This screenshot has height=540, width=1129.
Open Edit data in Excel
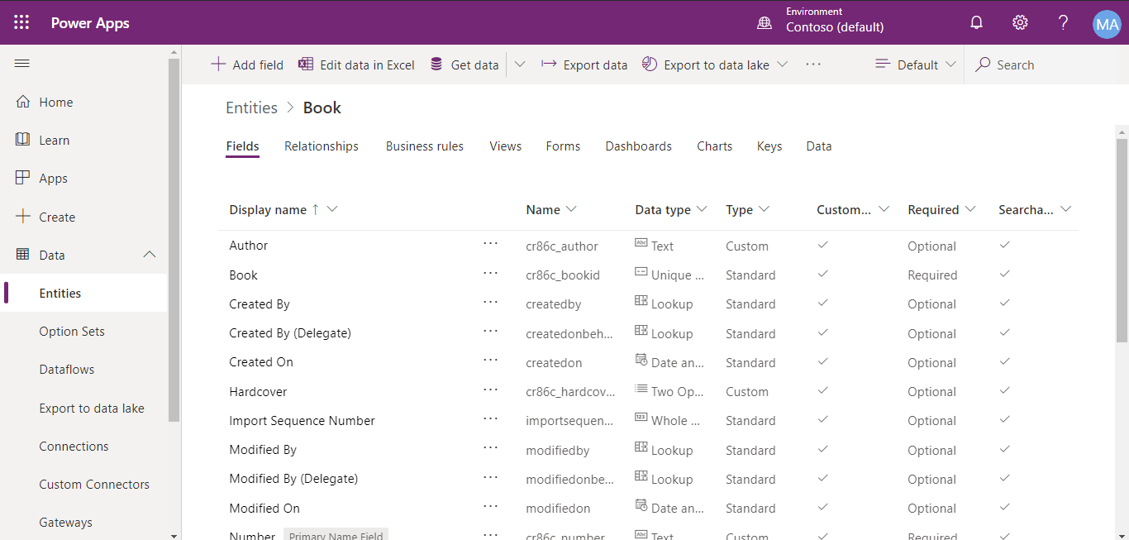point(355,64)
